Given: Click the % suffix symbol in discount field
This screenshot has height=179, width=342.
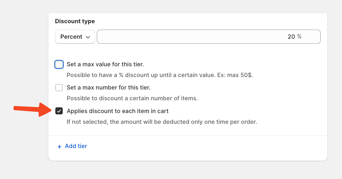Looking at the screenshot, I should coord(299,37).
